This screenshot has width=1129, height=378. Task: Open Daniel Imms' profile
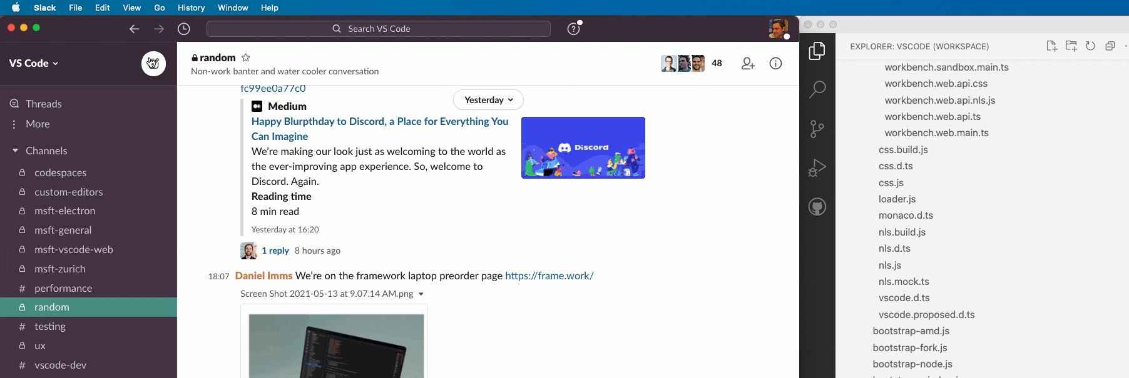point(263,276)
